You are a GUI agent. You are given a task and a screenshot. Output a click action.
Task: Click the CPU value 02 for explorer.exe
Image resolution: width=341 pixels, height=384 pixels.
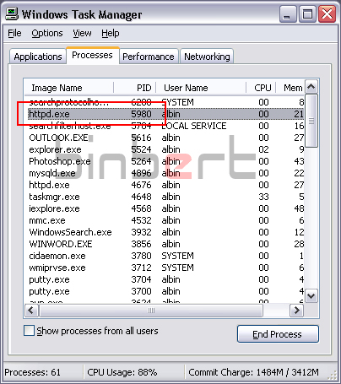pyautogui.click(x=263, y=149)
